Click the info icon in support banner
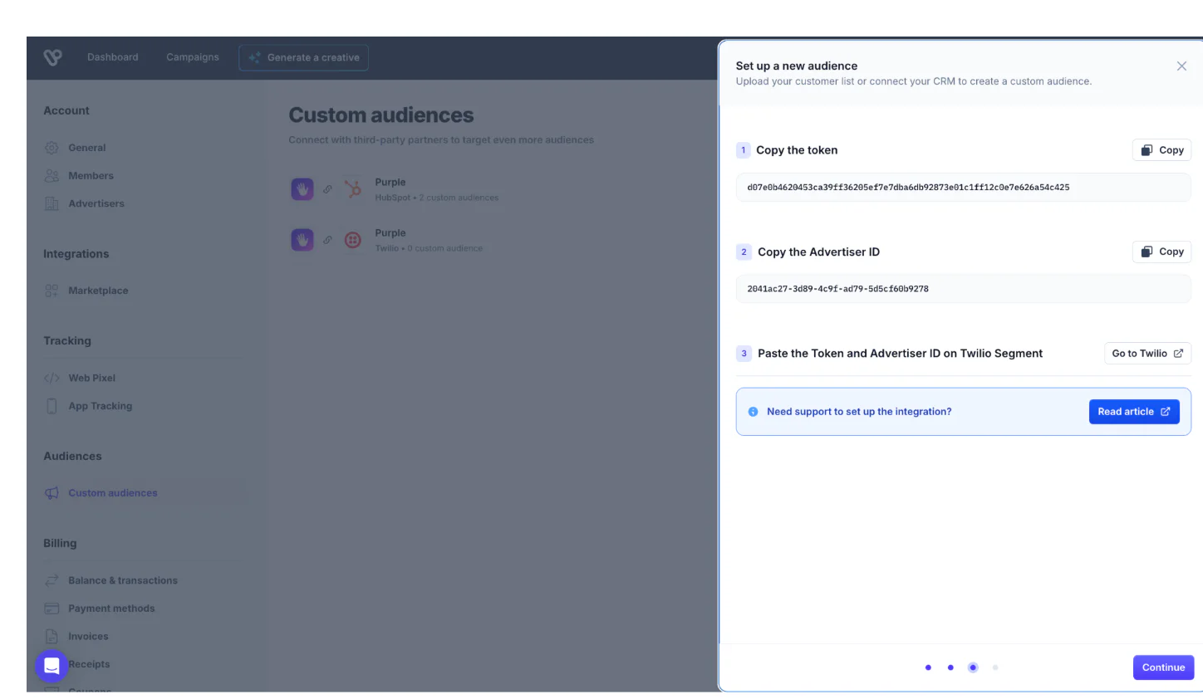Image resolution: width=1203 pixels, height=699 pixels. [753, 412]
